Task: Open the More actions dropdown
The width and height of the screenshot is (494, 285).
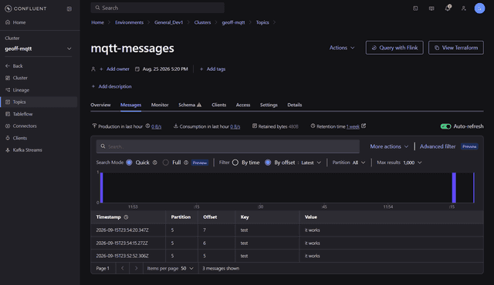Action: [389, 146]
